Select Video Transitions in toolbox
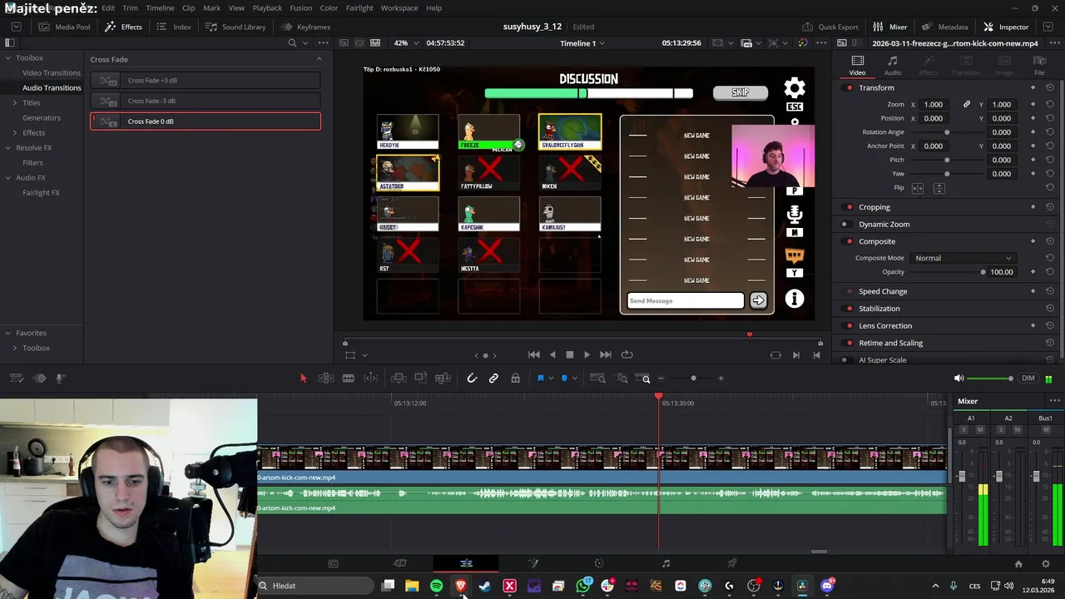The width and height of the screenshot is (1065, 599). coord(52,73)
